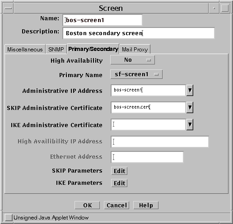The image size is (233, 224).
Task: Switch to the Miscellaneous tab
Action: [x=25, y=50]
